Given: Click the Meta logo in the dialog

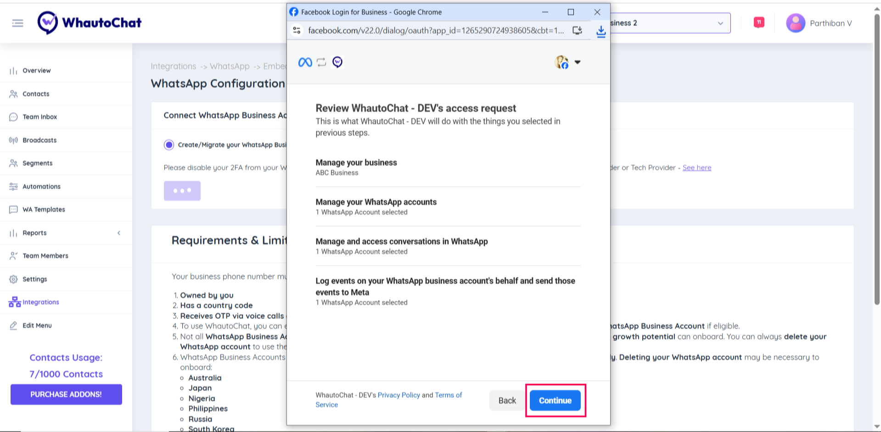Looking at the screenshot, I should tap(305, 62).
